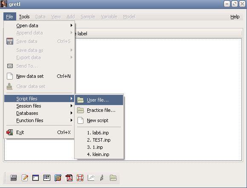Open the calculator toolbar icon
The image size is (247, 188).
point(13,178)
